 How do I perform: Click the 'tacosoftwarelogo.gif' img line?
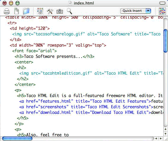(88, 34)
